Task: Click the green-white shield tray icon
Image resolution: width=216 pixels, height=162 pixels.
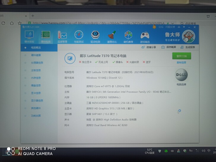Action: pyautogui.click(x=185, y=151)
